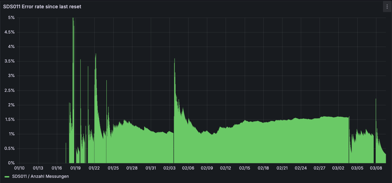Click the 02/03 date label
The height and width of the screenshot is (183, 392).
[x=169, y=168]
